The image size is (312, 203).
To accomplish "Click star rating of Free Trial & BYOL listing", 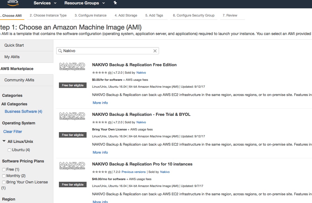I will click(x=100, y=122).
